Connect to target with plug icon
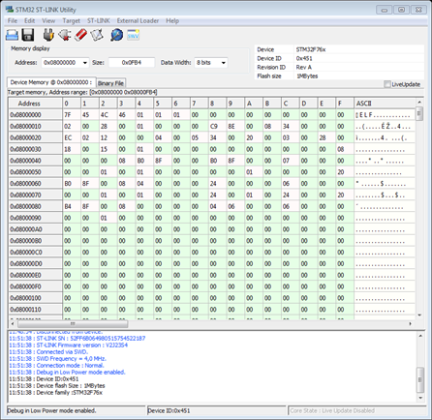This screenshot has width=432, height=420. (48, 35)
